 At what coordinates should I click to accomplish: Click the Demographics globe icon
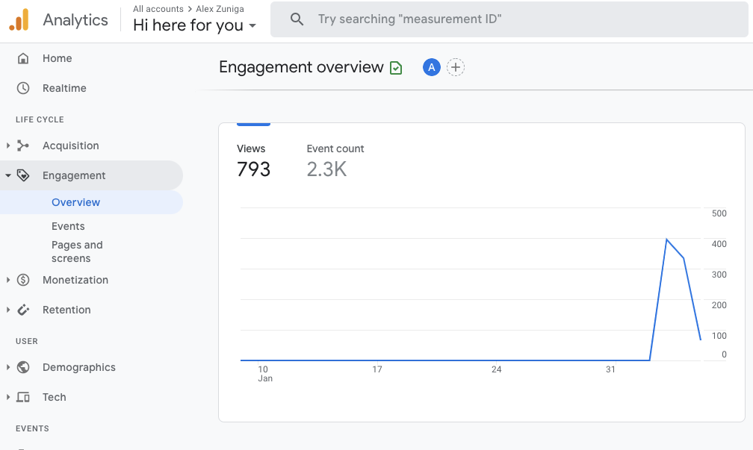click(x=25, y=367)
